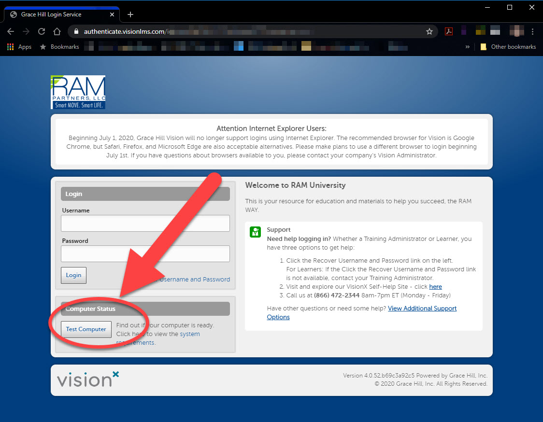Open Recover Username and Password link
This screenshot has height=422, width=543.
click(x=193, y=280)
